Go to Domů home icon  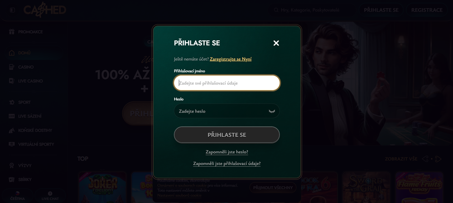pos(12,53)
